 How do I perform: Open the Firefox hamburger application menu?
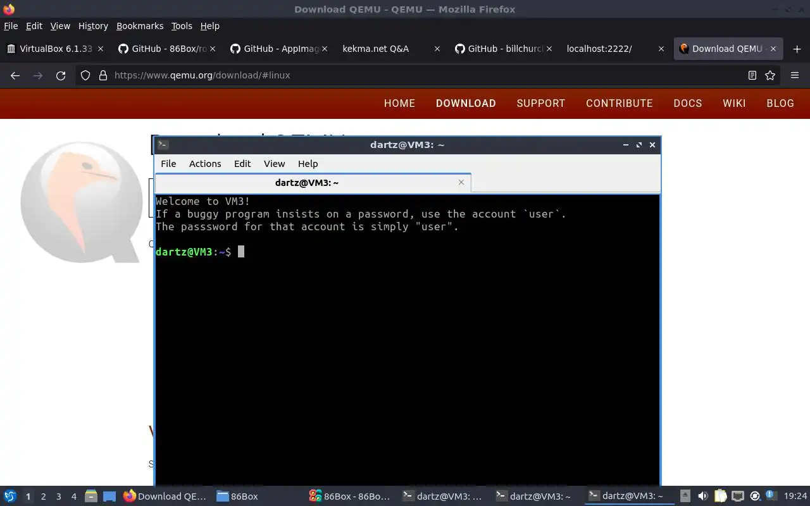tap(795, 75)
